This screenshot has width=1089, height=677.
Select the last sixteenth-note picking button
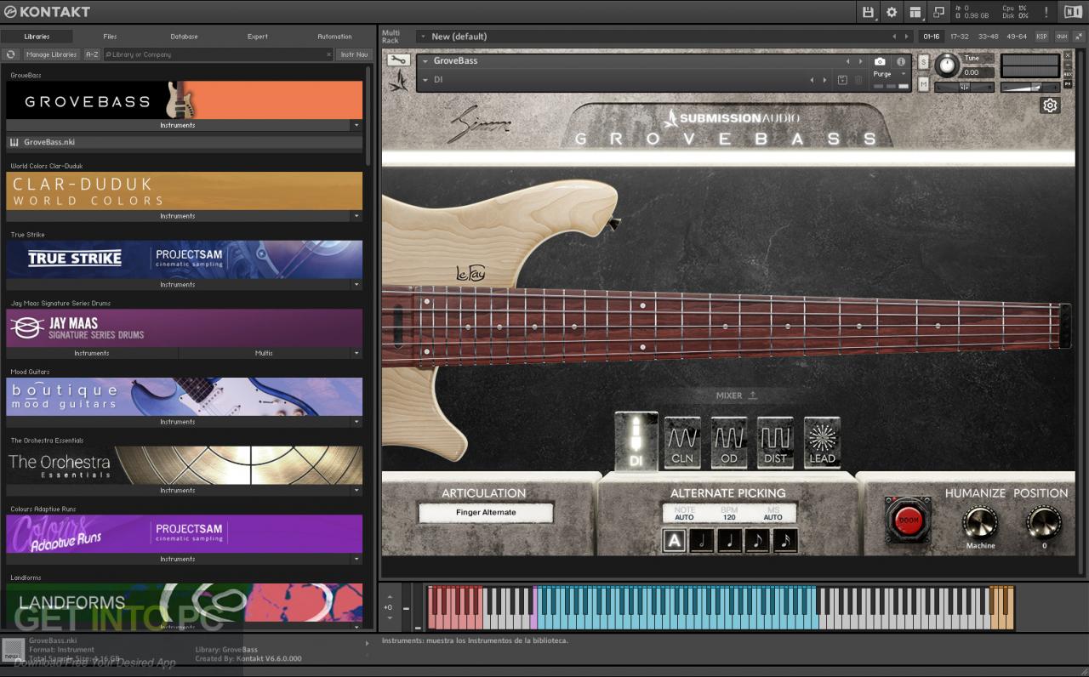[784, 540]
